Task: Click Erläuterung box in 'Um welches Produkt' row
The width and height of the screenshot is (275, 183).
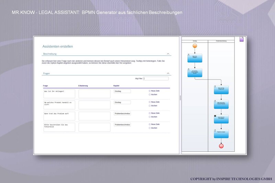Action: [94, 105]
